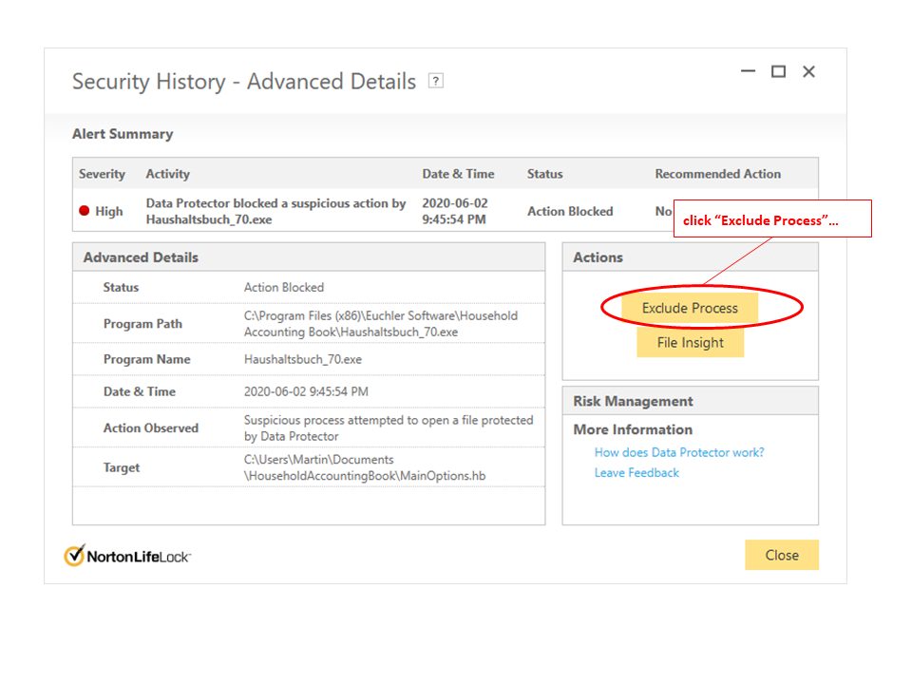Click the Recommended Action column header
Viewport: 912px width, 684px height.
pyautogui.click(x=717, y=174)
